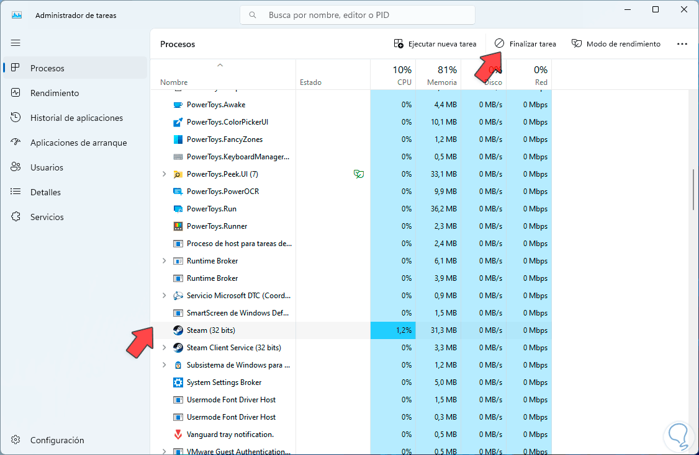Expand Subsistema de Windows para group
Image resolution: width=699 pixels, height=455 pixels.
pos(164,365)
